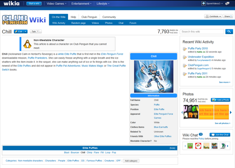Open the Famous Puffles category

click(94, 161)
